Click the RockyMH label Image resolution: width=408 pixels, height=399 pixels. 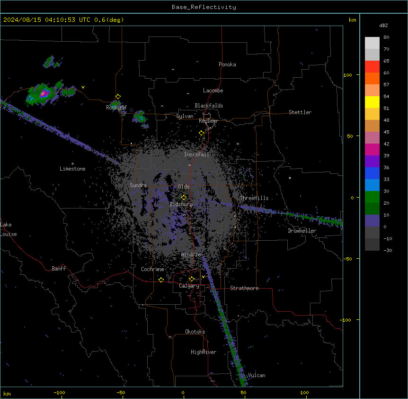pos(116,107)
